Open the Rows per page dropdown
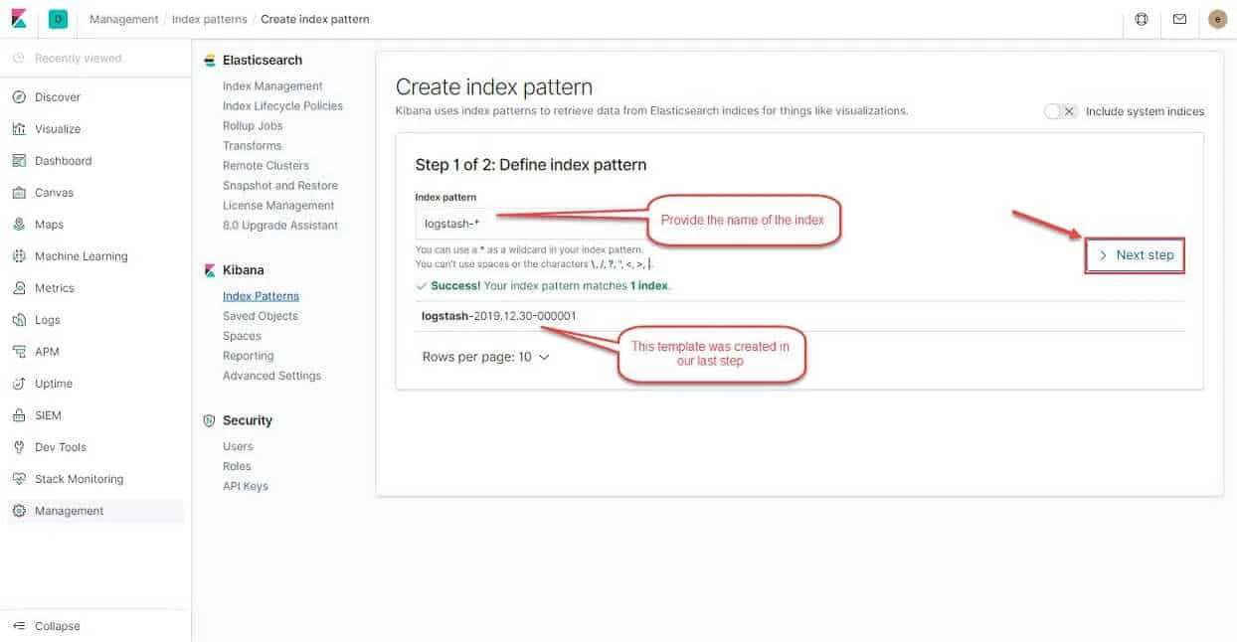1237x642 pixels. 486,356
